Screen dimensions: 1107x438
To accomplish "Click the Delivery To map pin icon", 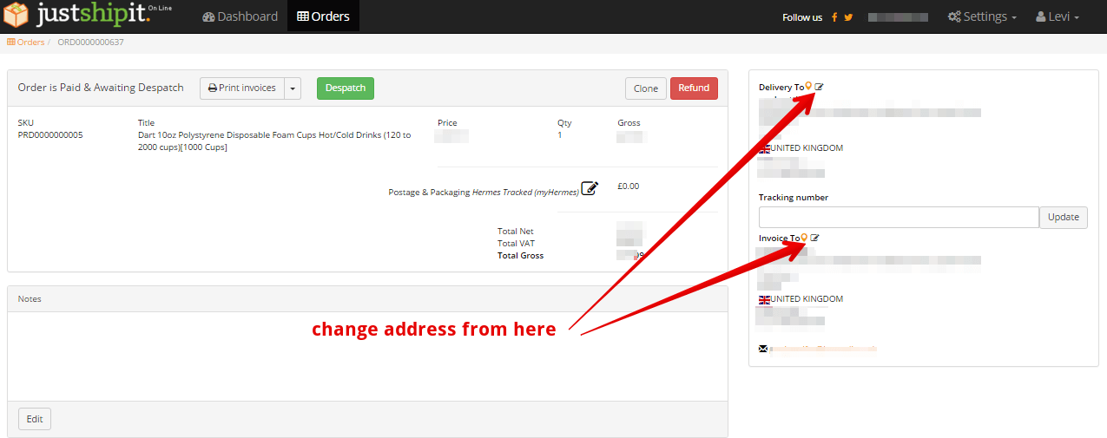I will click(809, 86).
